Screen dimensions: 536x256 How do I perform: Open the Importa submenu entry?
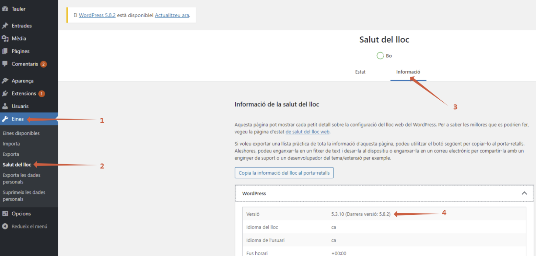tap(11, 144)
